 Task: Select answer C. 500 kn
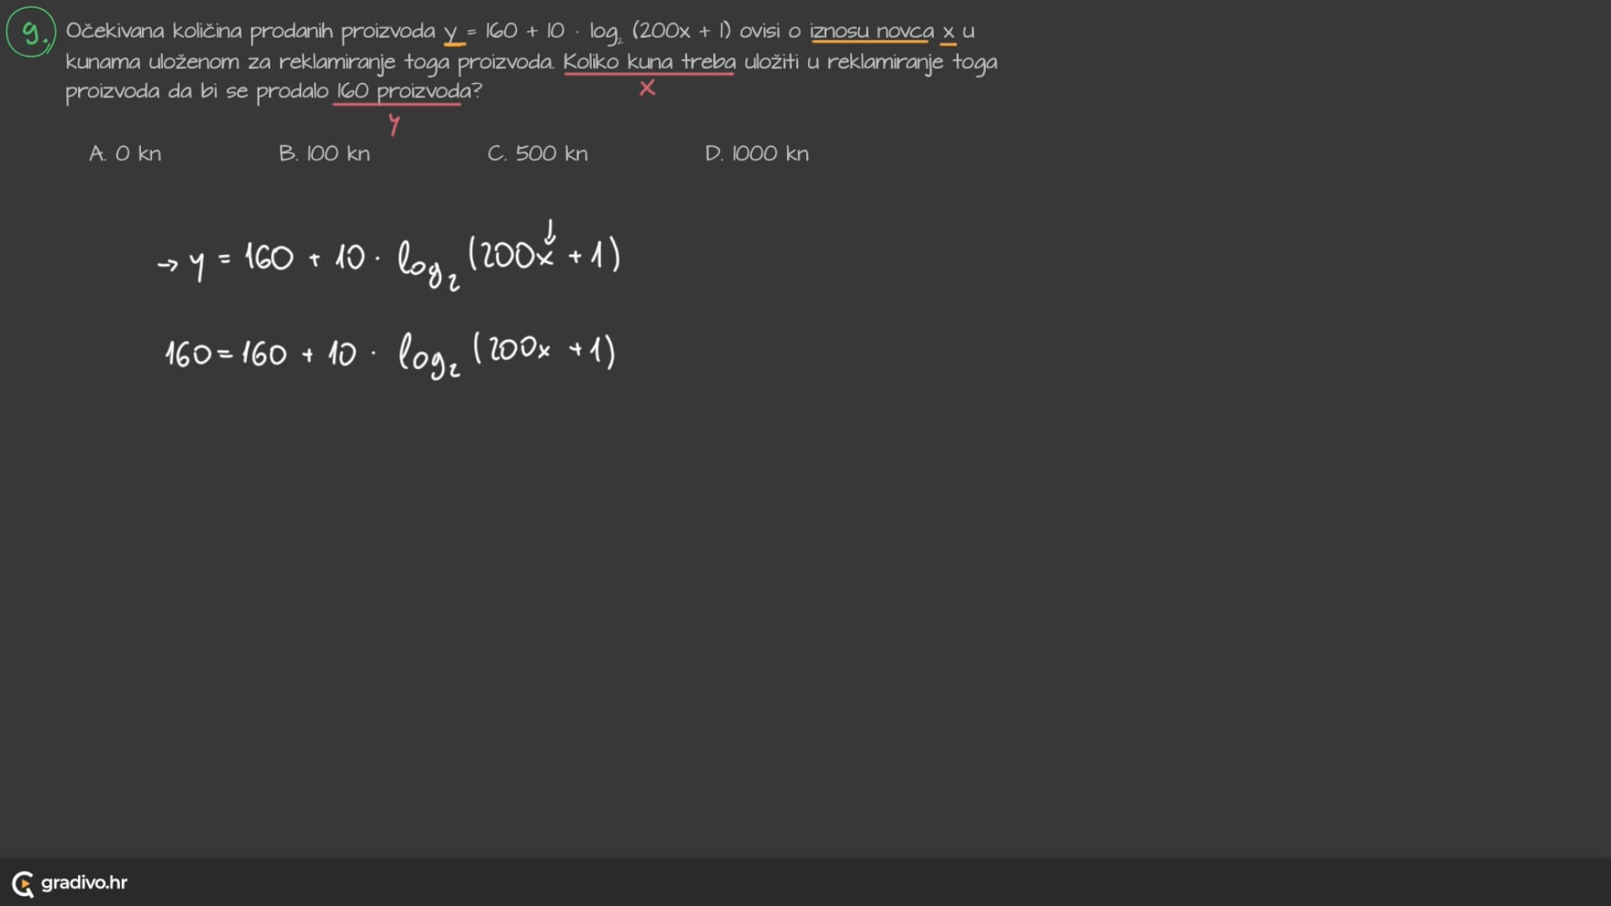537,154
